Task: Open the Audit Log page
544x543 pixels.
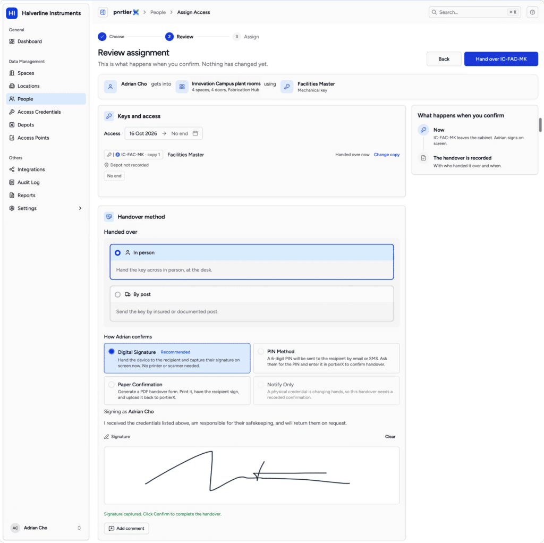Action: [46, 182]
